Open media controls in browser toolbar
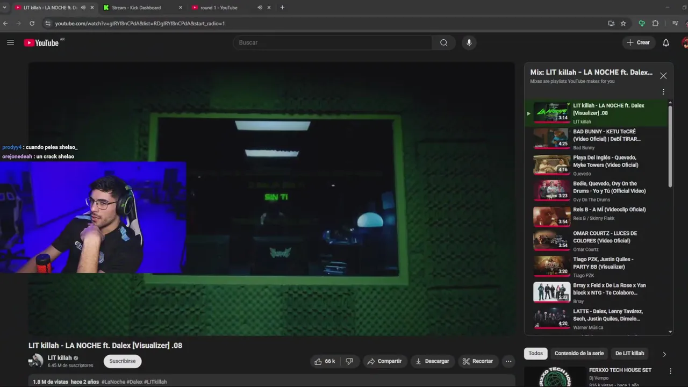 [675, 23]
